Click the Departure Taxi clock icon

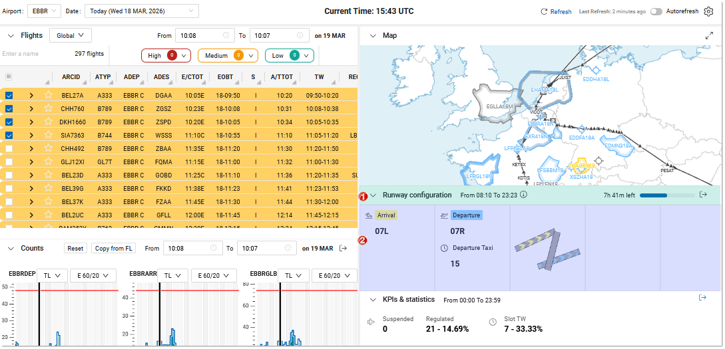(x=444, y=249)
